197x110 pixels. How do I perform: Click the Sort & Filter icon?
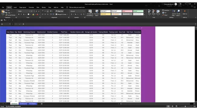pyautogui.click(x=174, y=13)
